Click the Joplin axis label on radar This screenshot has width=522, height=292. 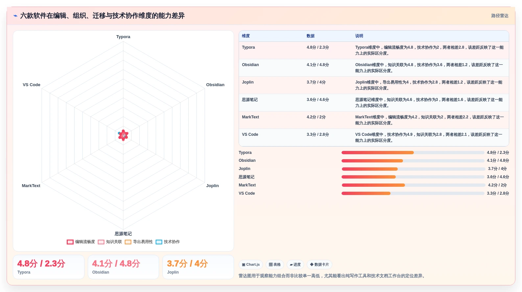click(212, 186)
